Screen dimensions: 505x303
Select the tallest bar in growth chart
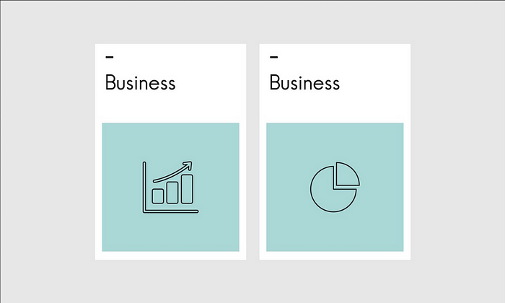(187, 188)
